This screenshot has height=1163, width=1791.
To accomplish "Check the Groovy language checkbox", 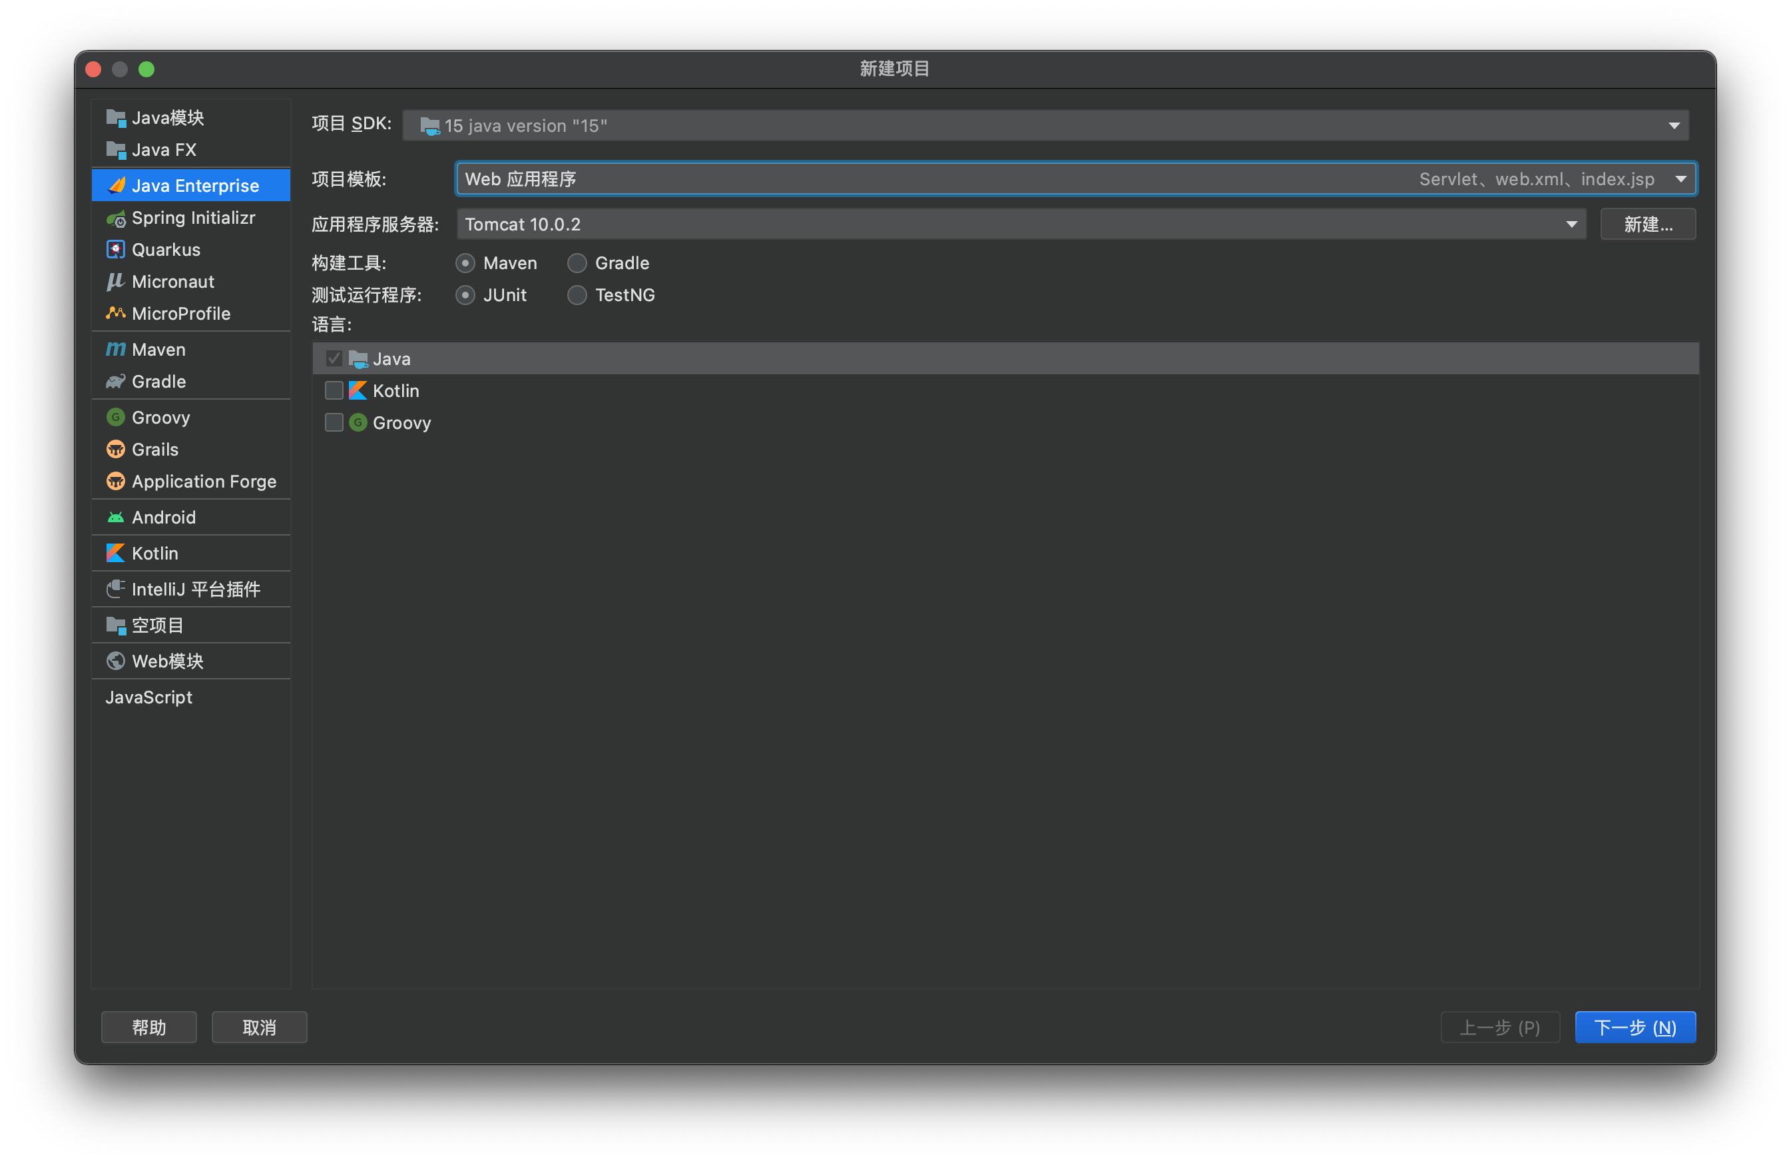I will pyautogui.click(x=334, y=422).
